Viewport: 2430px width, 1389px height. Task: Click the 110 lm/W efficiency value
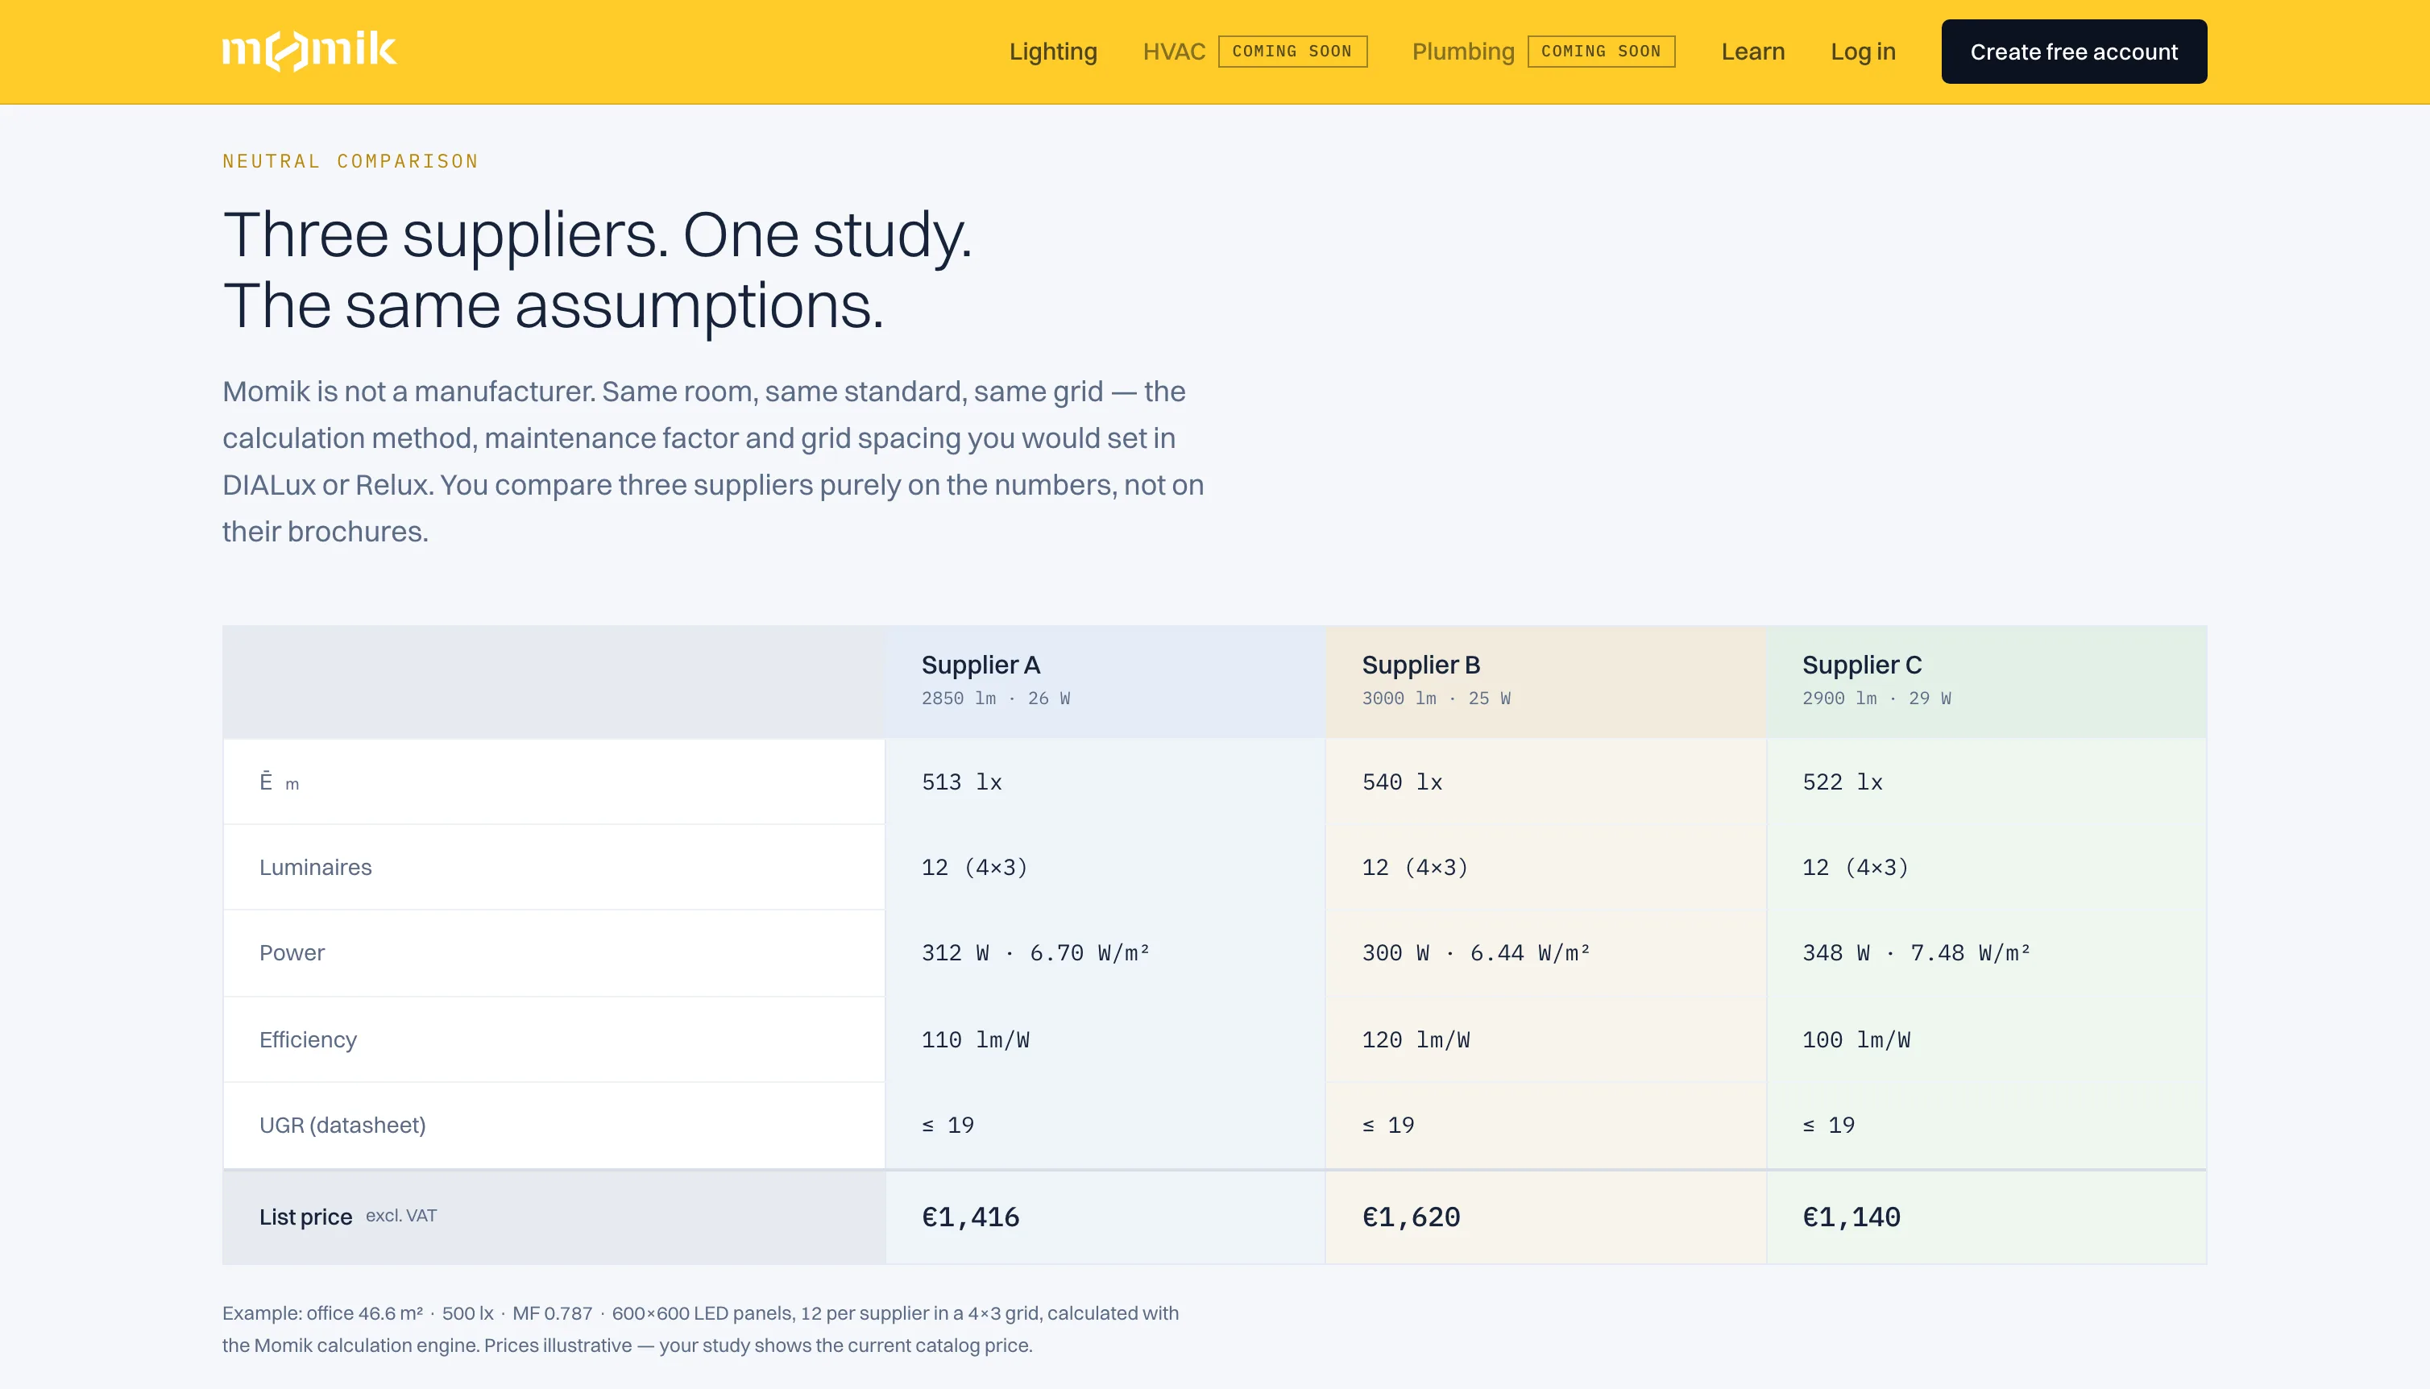[975, 1040]
